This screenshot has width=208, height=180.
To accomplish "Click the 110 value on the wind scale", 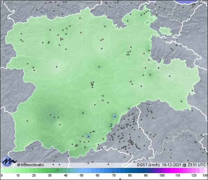I will pos(178,176).
